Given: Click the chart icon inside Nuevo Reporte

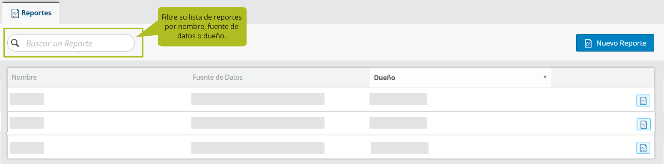Looking at the screenshot, I should [588, 43].
